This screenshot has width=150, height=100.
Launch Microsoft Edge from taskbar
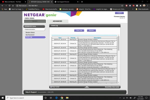click(56, 98)
